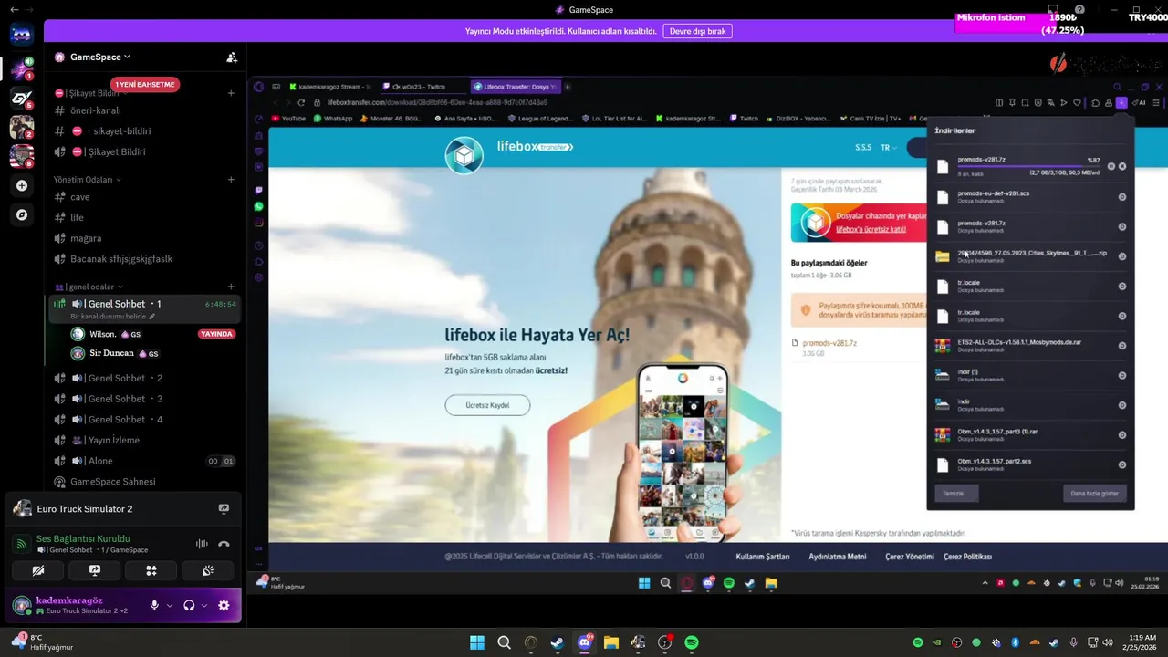Open the weather widget showing 8°C
Viewport: 1168px width, 657px height.
pos(43,642)
